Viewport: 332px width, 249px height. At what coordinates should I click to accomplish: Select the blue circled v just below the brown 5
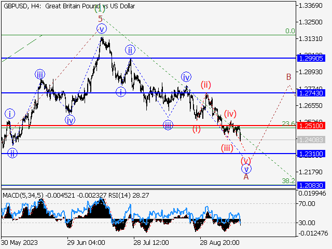(102, 29)
